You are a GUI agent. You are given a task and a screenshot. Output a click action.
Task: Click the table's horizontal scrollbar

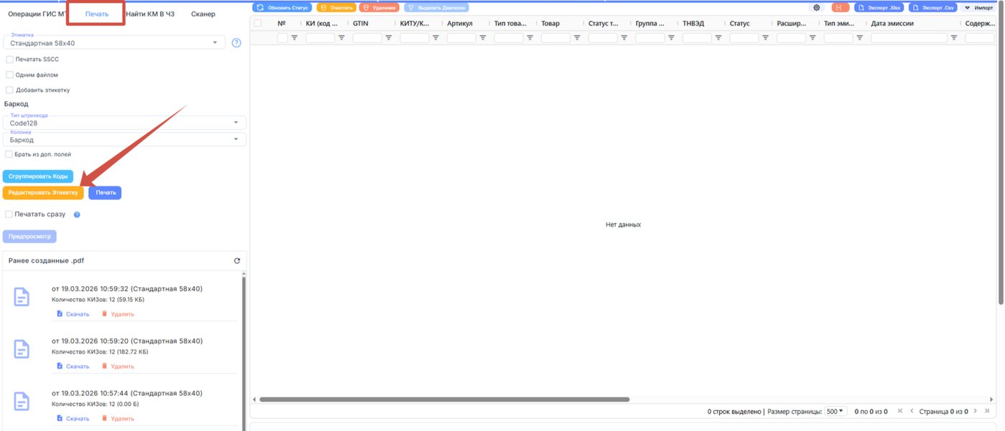pyautogui.click(x=444, y=399)
